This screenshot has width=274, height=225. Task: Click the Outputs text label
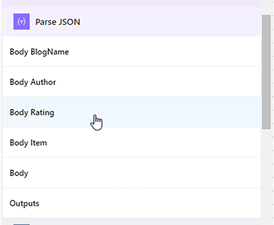pos(24,204)
